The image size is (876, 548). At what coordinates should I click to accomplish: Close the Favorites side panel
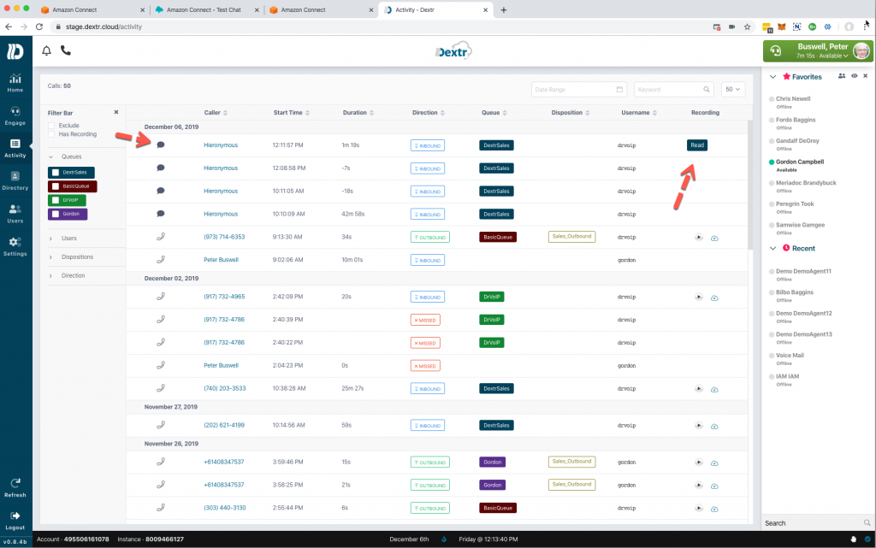coord(866,76)
